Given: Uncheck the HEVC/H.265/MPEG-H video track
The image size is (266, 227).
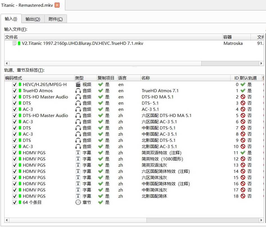Looking at the screenshot, I should tap(15, 85).
